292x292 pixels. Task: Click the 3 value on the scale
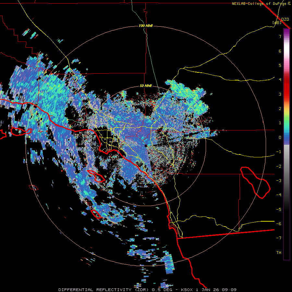point(280,94)
